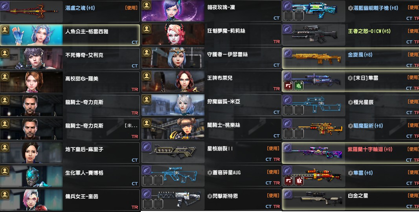Click the red pistol attachment icon on [末日]隼雷
Viewport: 419px width, 212px height.
click(289, 86)
